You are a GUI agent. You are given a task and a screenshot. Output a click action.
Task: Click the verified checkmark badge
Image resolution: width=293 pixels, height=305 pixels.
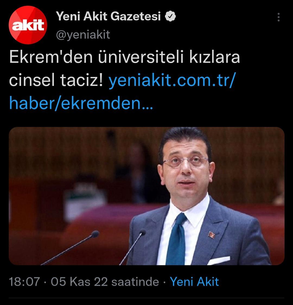pos(170,16)
